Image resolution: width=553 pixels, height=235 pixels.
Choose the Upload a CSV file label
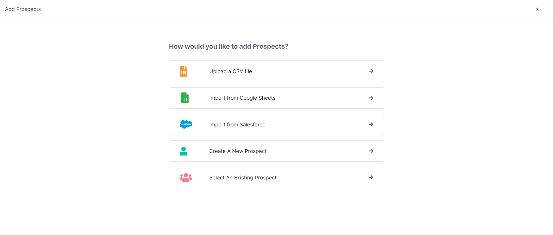click(230, 71)
